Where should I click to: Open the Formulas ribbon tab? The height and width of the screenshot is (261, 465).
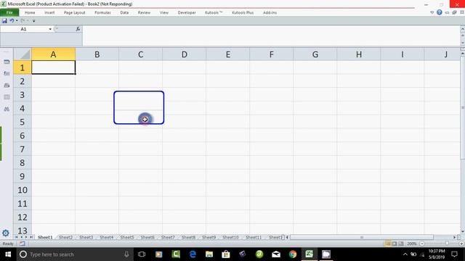coord(102,13)
